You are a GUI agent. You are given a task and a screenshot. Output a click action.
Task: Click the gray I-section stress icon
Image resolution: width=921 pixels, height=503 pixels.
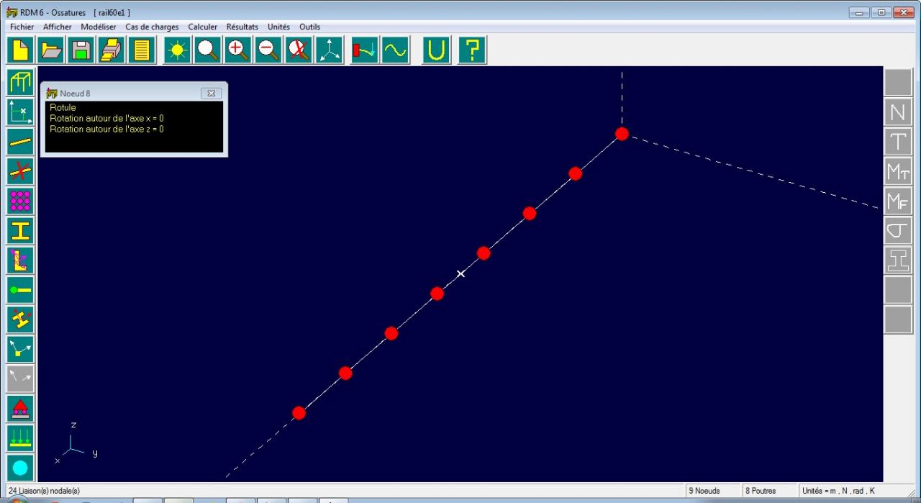point(898,260)
